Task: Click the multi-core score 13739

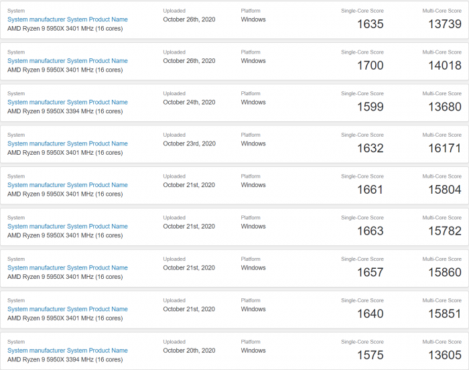Action: [x=444, y=24]
